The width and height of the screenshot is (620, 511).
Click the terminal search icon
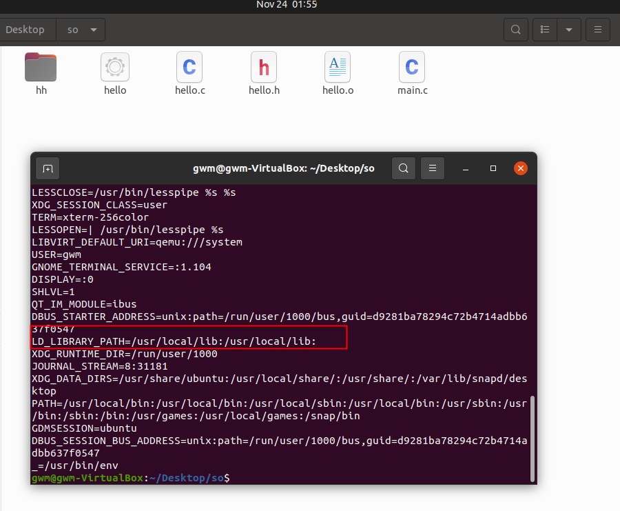(x=403, y=168)
